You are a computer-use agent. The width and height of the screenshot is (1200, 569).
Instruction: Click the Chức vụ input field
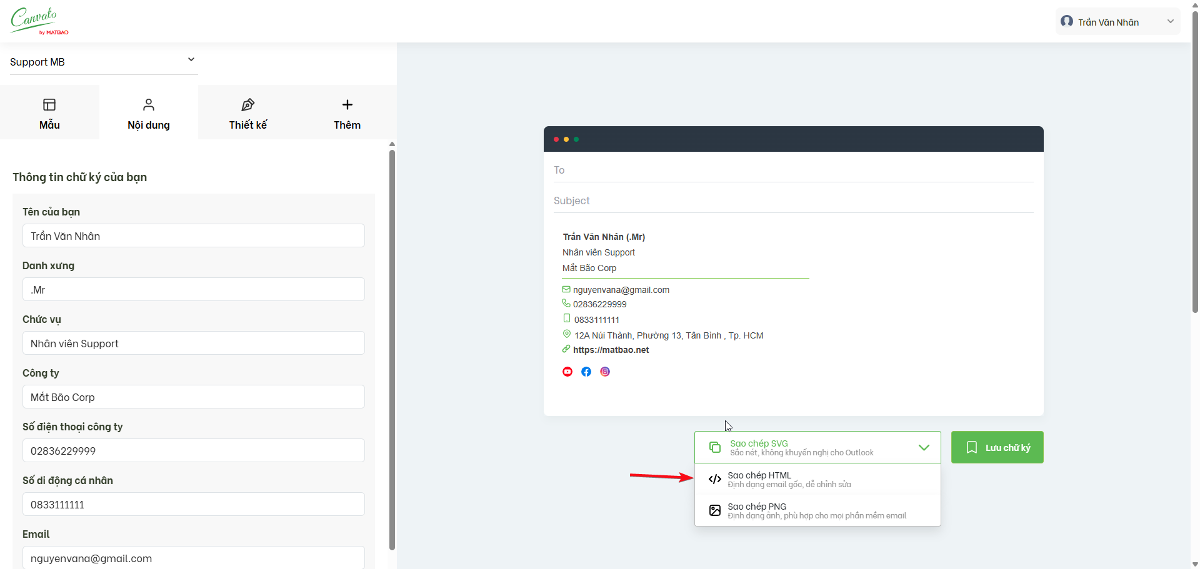click(193, 344)
